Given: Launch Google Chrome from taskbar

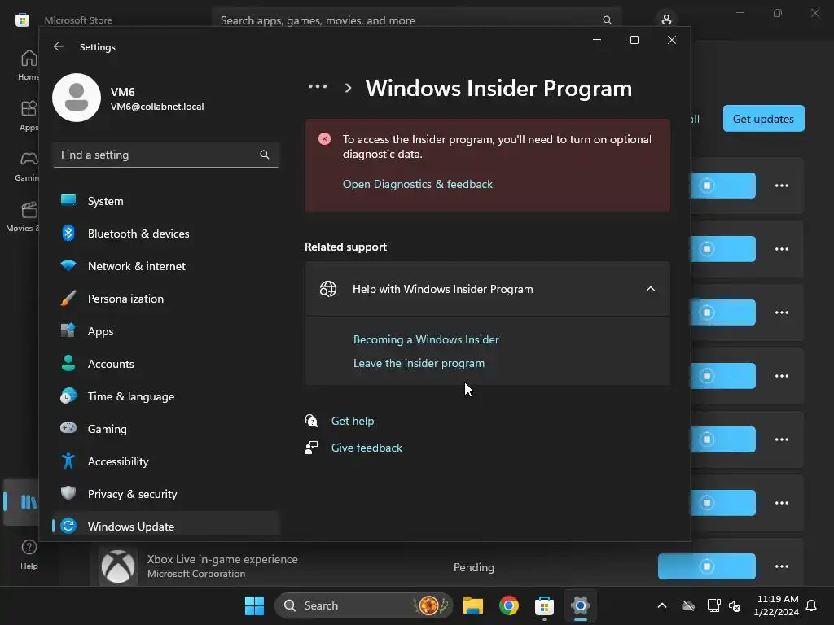Looking at the screenshot, I should (508, 605).
